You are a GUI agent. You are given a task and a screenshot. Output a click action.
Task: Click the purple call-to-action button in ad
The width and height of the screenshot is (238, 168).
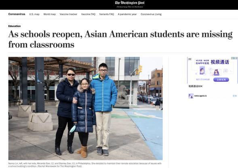(x=221, y=79)
